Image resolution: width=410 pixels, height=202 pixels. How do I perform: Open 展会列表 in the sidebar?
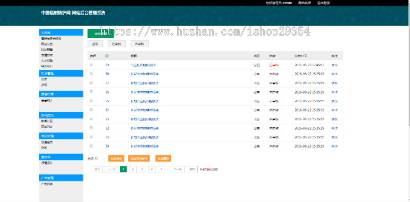[47, 100]
